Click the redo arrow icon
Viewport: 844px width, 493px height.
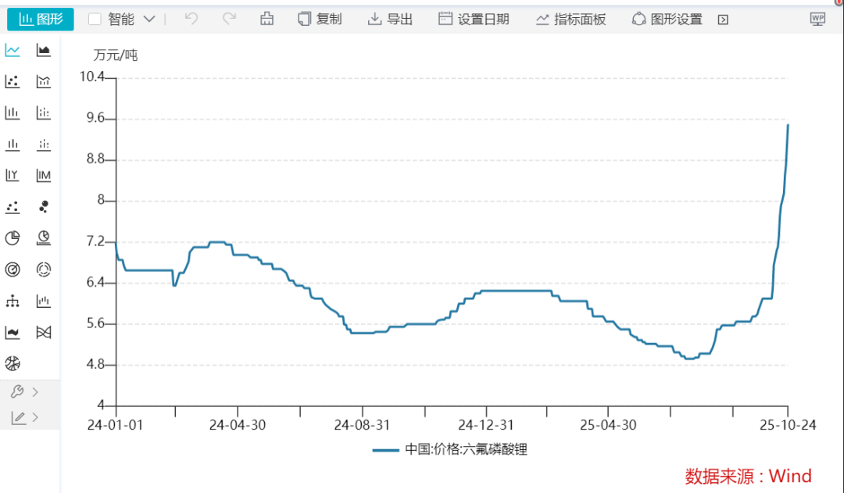[229, 19]
